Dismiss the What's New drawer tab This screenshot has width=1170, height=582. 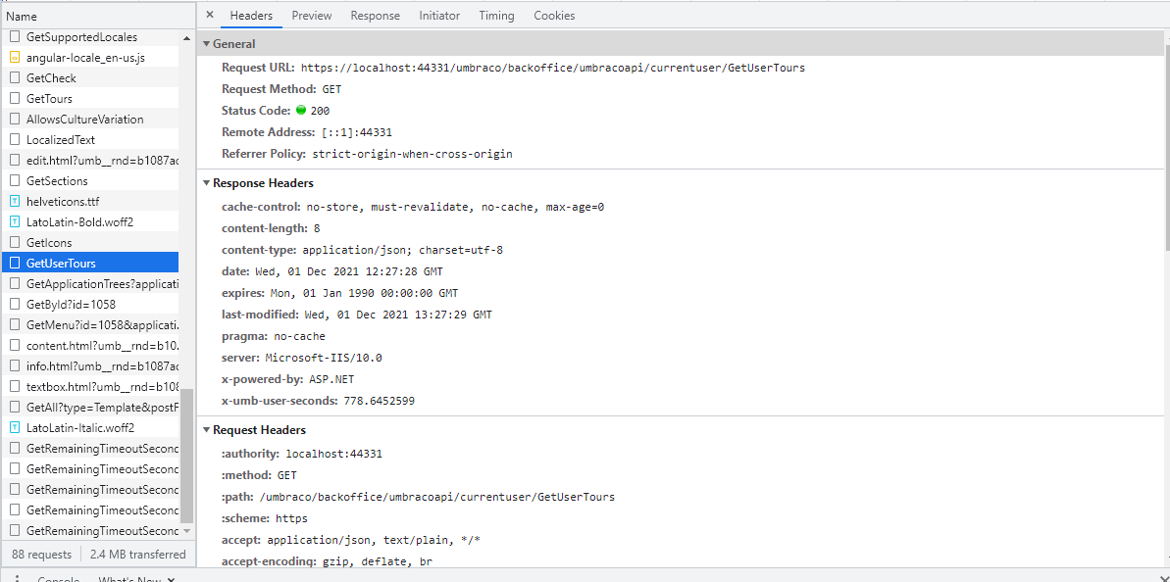pyautogui.click(x=171, y=578)
